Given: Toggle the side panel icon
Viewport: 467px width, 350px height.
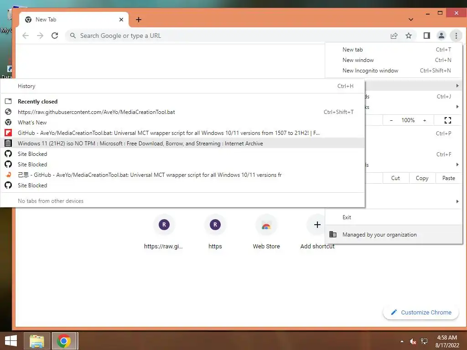Looking at the screenshot, I should (x=427, y=36).
